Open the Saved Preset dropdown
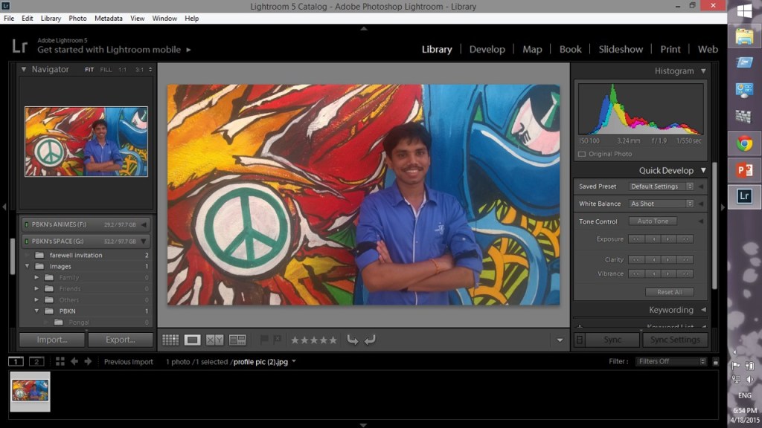The width and height of the screenshot is (762, 428). coord(661,187)
